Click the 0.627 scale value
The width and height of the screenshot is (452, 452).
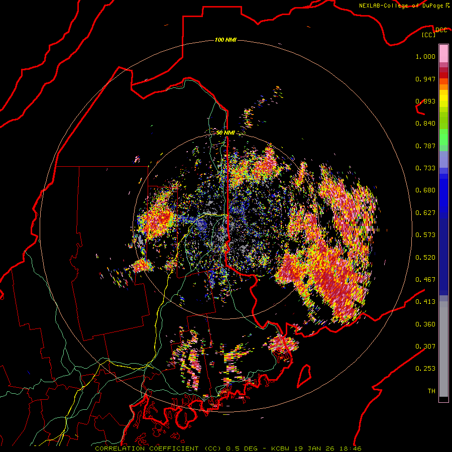click(425, 213)
